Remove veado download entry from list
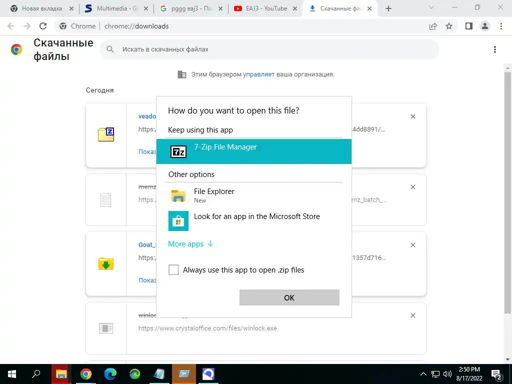The height and width of the screenshot is (384, 512). [412, 116]
